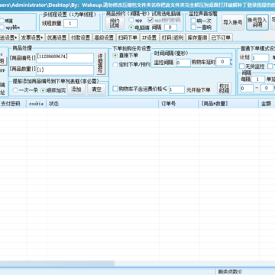Click the 清空 button
Image resolution: width=275 pixels, height=275 pixels.
click(96, 89)
